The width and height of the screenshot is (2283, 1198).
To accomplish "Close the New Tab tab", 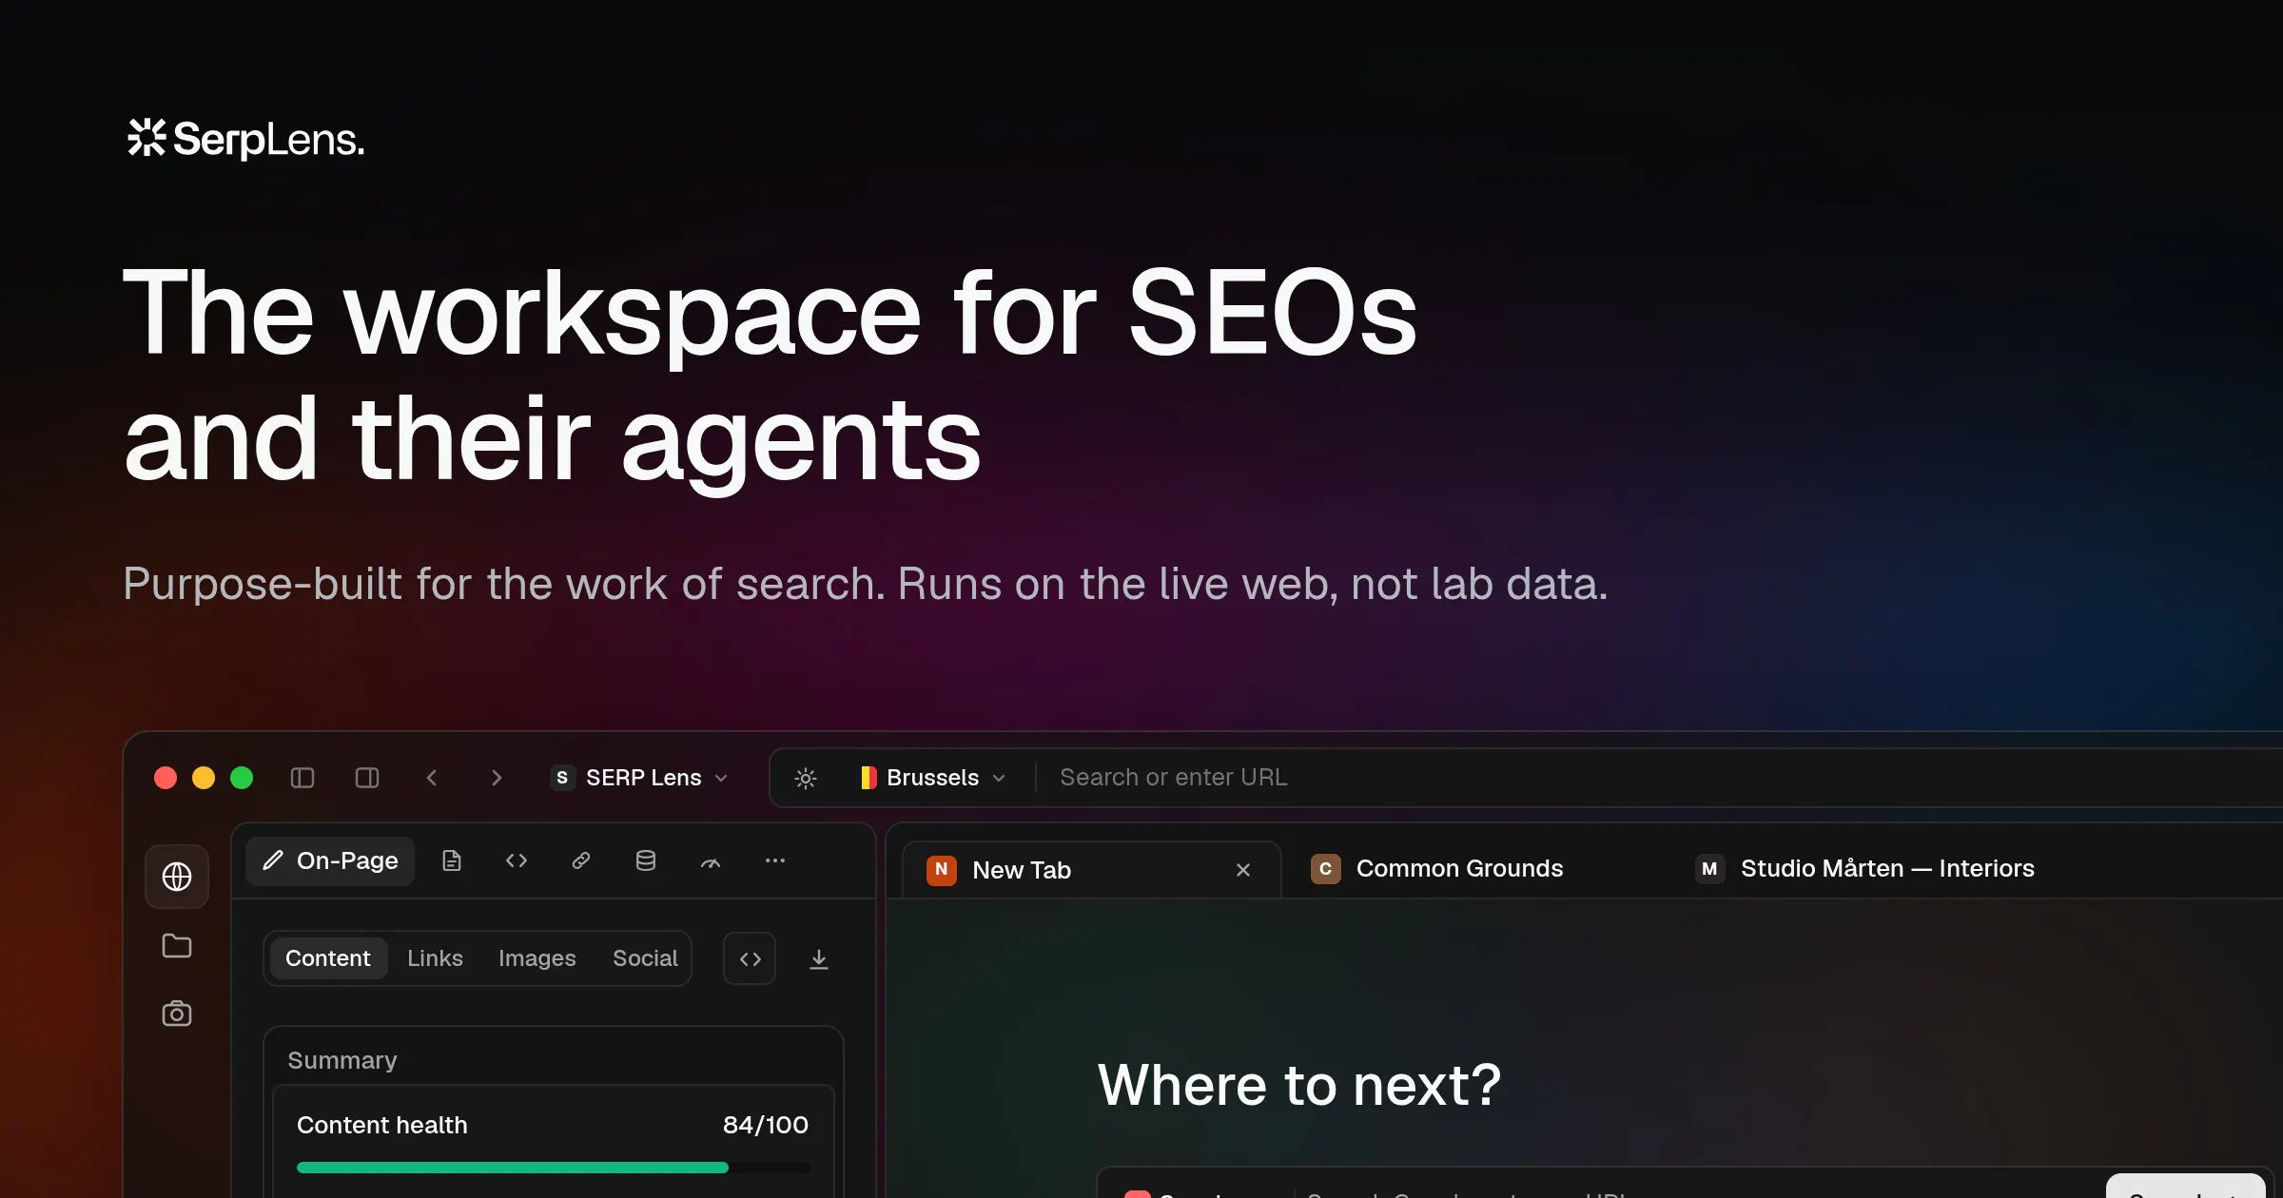I will point(1243,870).
